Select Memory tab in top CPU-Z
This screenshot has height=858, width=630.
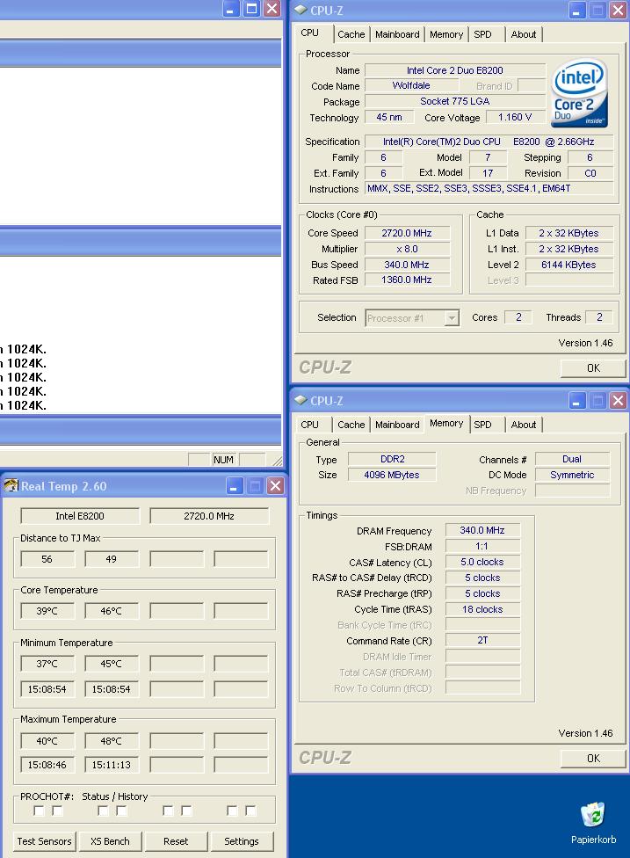446,34
